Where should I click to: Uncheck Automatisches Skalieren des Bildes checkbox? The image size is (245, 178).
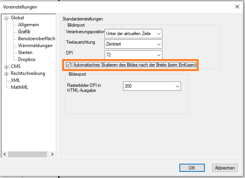69,65
